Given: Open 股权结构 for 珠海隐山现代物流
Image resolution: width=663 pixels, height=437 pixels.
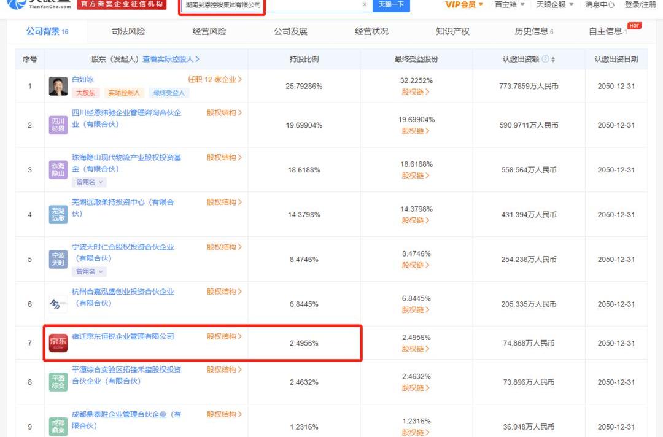Looking at the screenshot, I should 224,158.
